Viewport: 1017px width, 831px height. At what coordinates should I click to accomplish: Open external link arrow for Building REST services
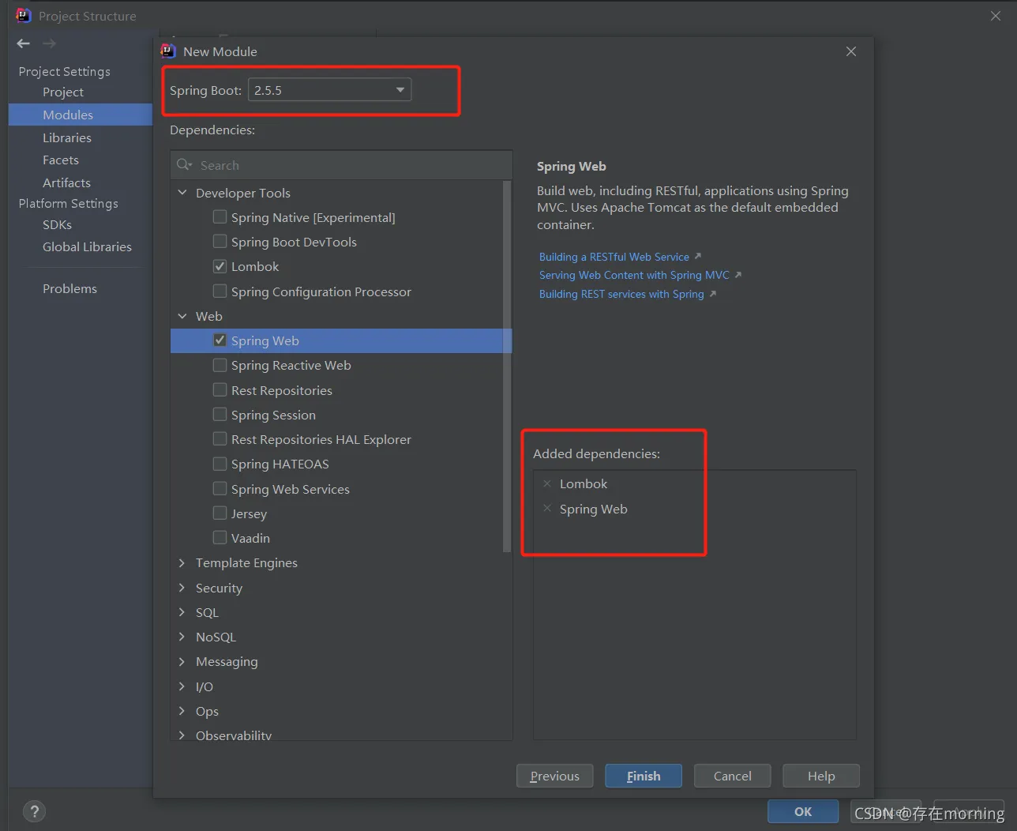click(x=713, y=294)
